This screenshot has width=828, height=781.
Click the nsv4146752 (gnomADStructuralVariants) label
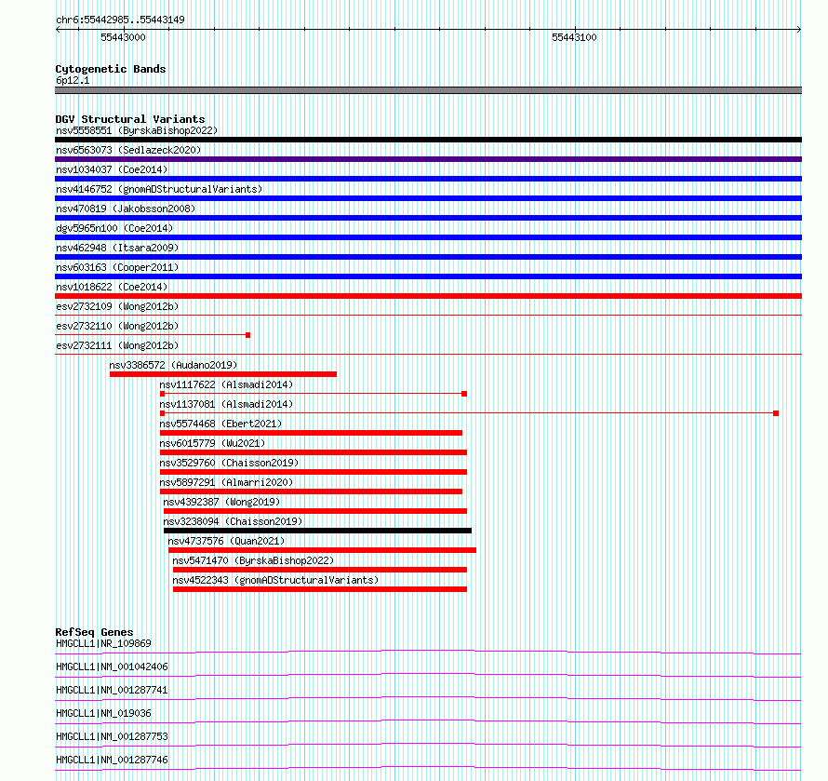[x=159, y=189]
